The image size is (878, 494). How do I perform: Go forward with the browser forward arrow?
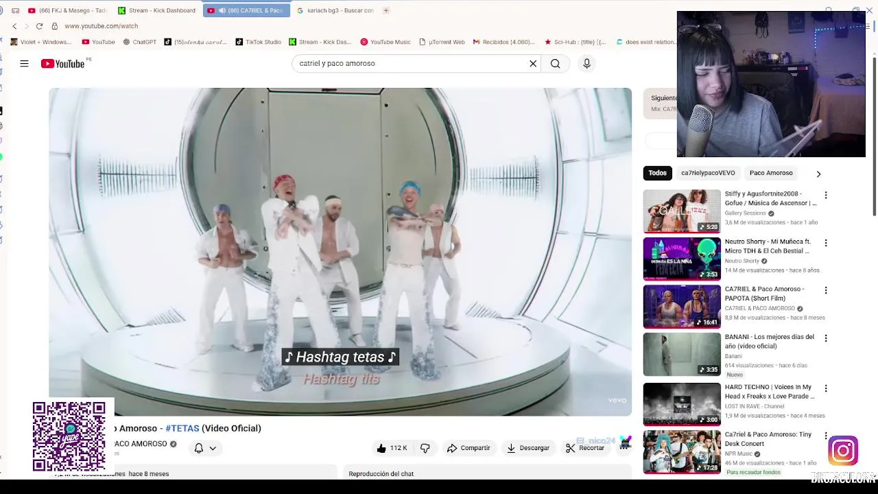pyautogui.click(x=27, y=26)
